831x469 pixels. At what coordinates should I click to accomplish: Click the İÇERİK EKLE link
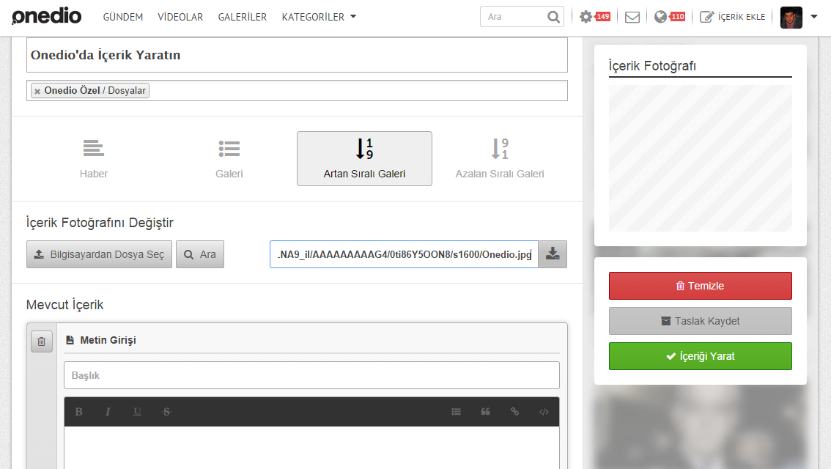coord(732,17)
